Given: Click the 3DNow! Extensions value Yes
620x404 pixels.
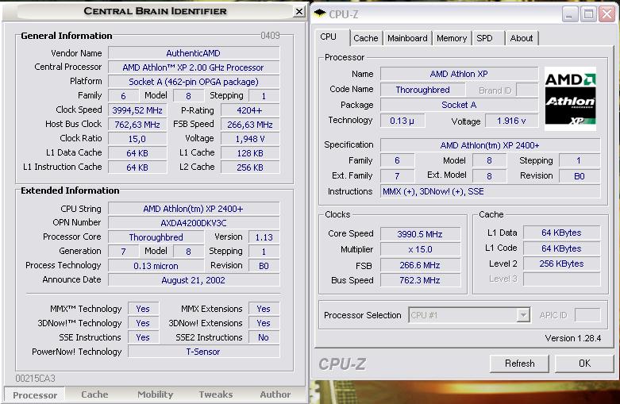Looking at the screenshot, I should point(264,323).
